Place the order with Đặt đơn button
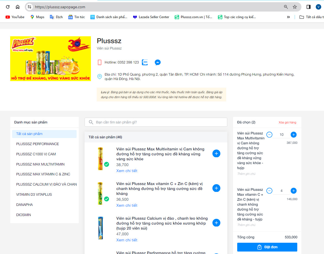Viewport: 324px width, 254px height. (267, 247)
